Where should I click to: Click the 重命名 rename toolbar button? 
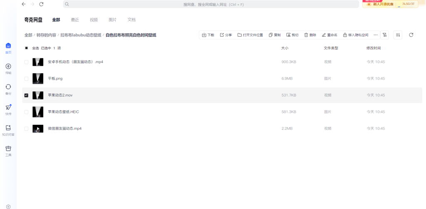329,35
